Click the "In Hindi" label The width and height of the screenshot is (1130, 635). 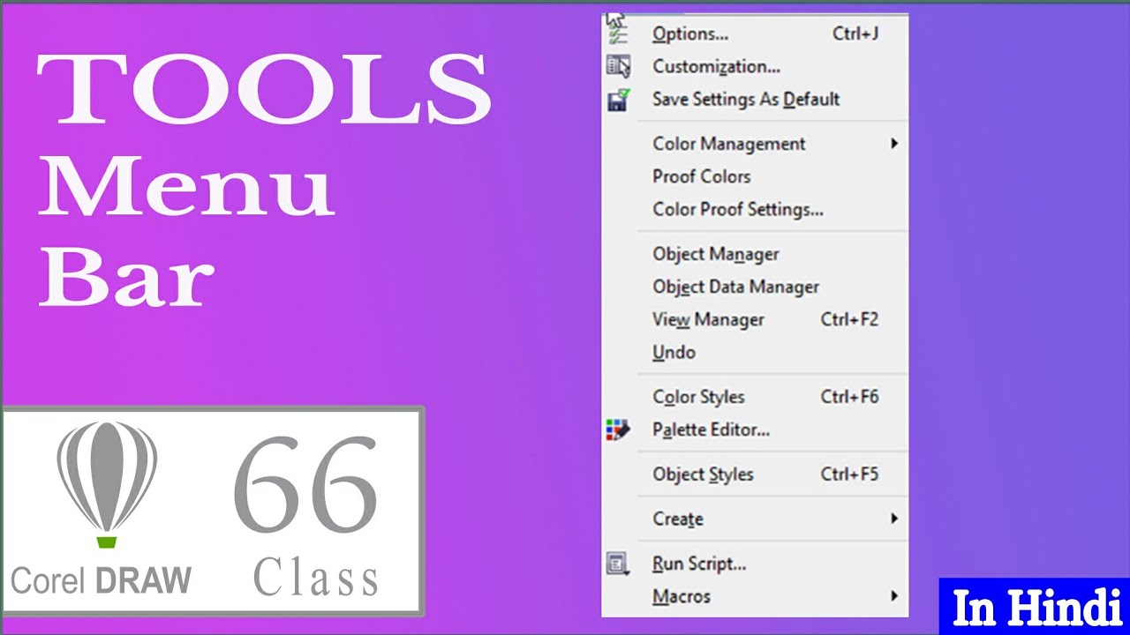pos(1035,607)
